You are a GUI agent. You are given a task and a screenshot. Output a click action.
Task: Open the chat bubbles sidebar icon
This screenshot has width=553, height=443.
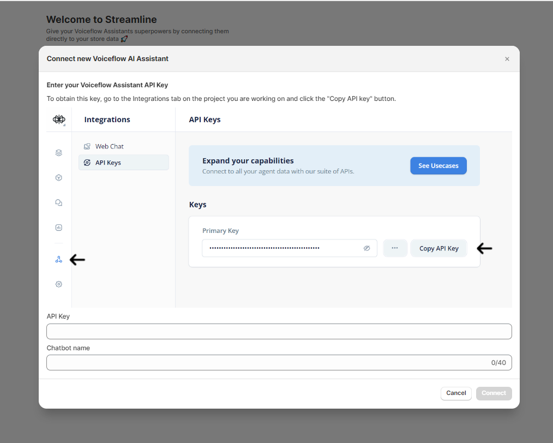pos(59,202)
